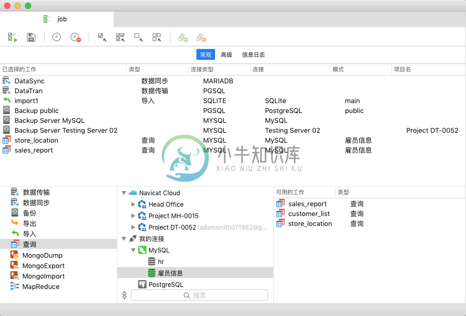Image resolution: width=466 pixels, height=316 pixels.
Task: Choose the 查询 job type
Action: click(x=59, y=244)
